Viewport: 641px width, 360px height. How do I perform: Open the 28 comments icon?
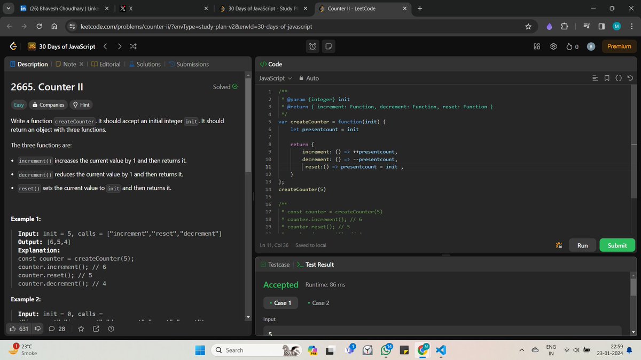57,329
